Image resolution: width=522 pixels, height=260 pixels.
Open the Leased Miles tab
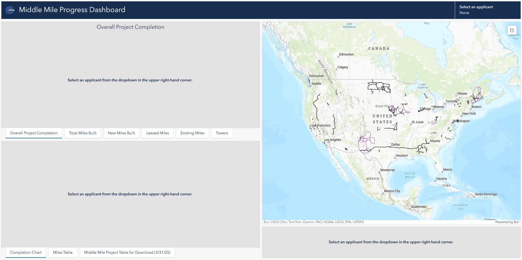coord(157,133)
